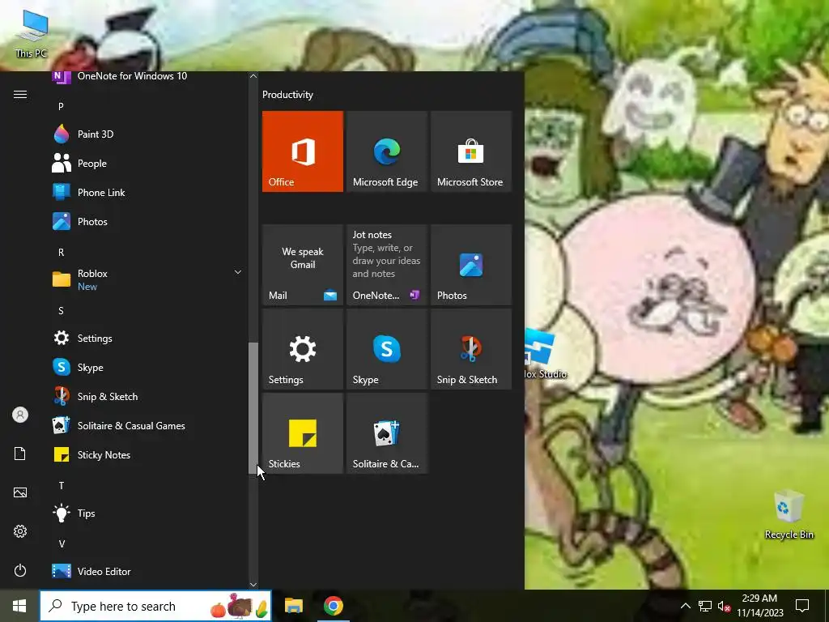Launch Skype from the app list
This screenshot has width=829, height=622.
click(147, 367)
